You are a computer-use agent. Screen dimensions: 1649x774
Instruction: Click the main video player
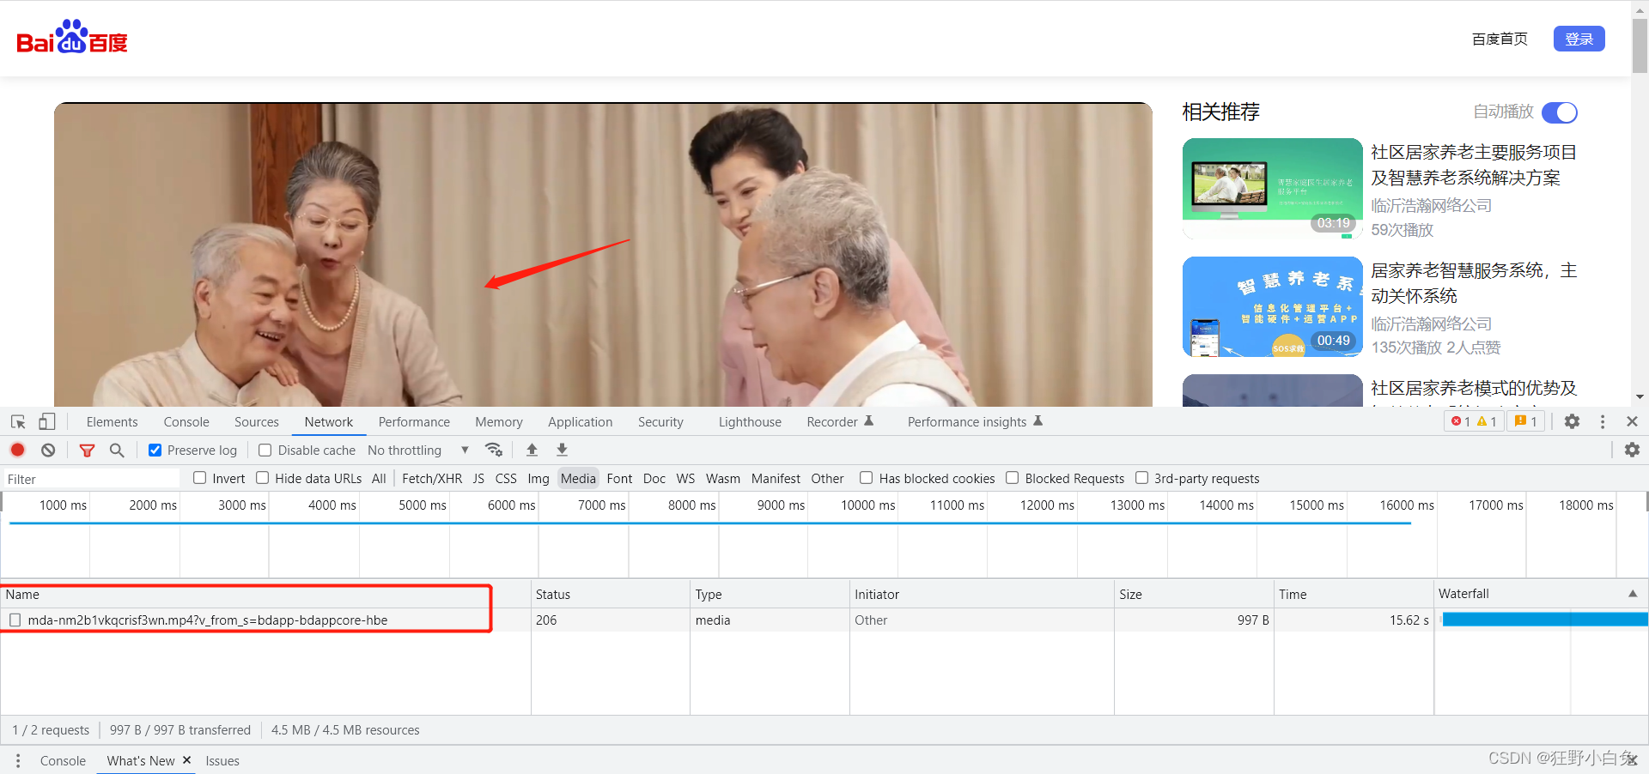[x=603, y=255]
